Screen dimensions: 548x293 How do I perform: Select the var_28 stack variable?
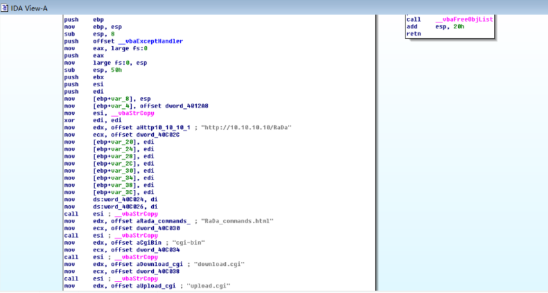pyautogui.click(x=123, y=156)
